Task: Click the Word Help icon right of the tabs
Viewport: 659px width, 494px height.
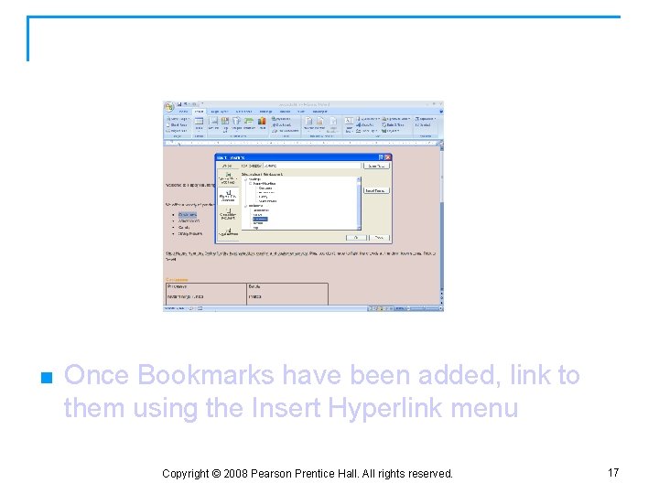Action: coord(441,112)
